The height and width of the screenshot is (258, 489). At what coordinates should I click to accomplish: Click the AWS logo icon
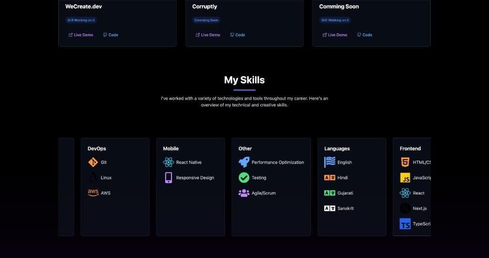tap(93, 193)
